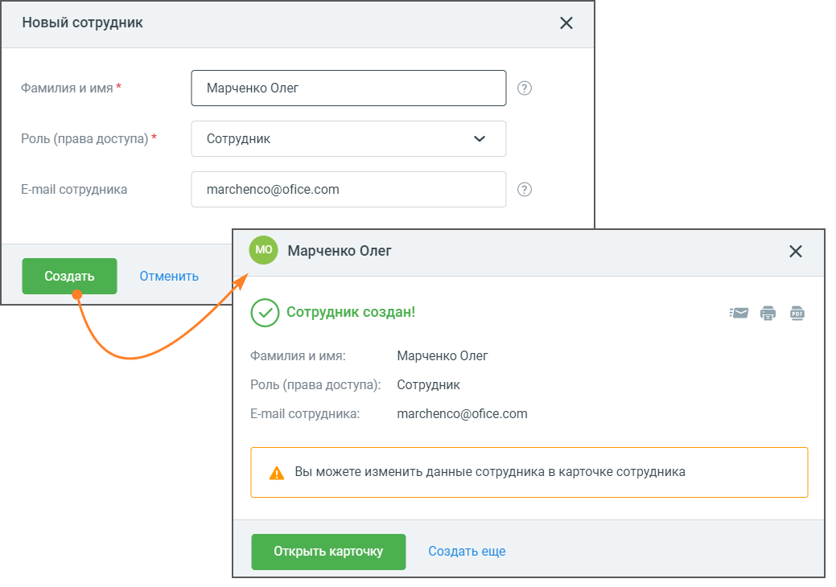Close the Новый сотрудник dialog
Image resolution: width=836 pixels, height=587 pixels.
pos(566,23)
